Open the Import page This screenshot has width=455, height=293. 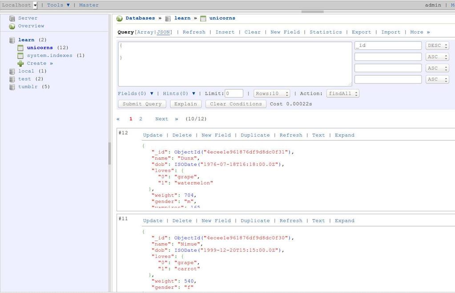coord(391,32)
